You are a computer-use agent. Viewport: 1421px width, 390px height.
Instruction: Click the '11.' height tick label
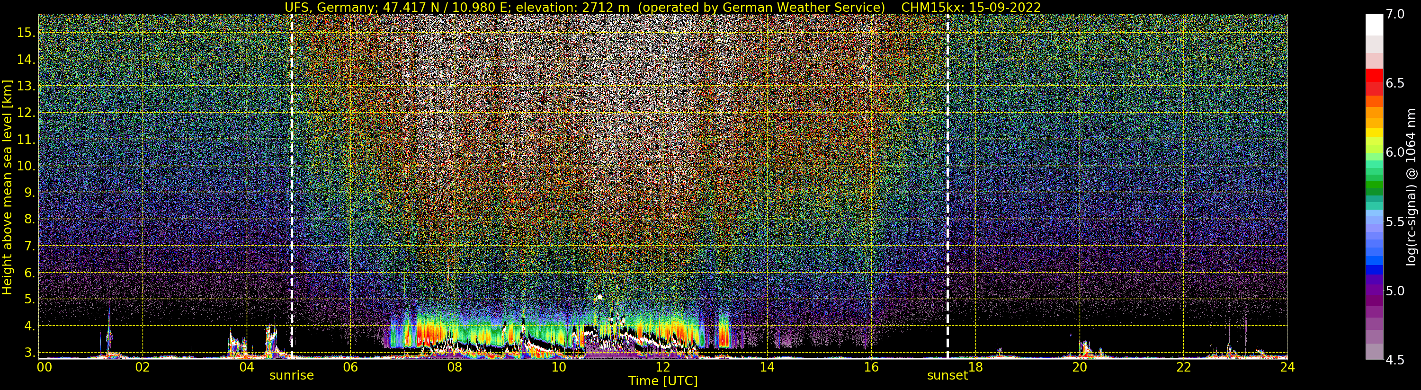pos(26,140)
